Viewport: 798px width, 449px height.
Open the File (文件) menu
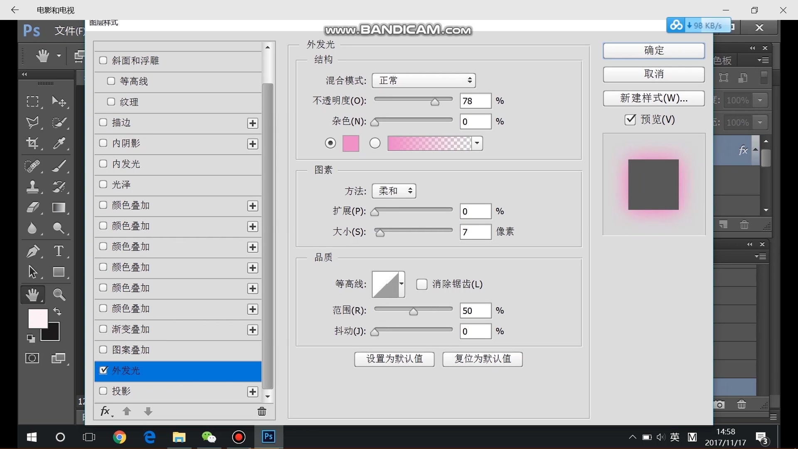[x=70, y=31]
